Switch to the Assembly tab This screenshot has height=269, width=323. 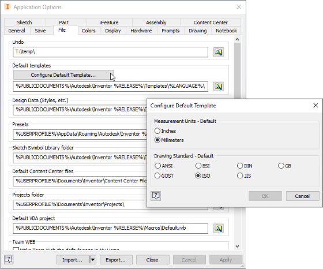click(156, 23)
